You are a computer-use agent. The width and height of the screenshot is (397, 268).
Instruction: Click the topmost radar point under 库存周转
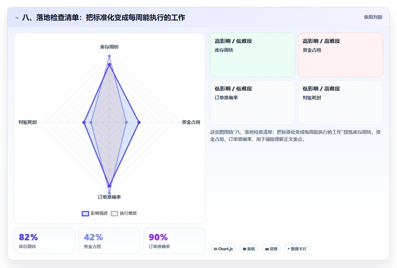pos(110,56)
